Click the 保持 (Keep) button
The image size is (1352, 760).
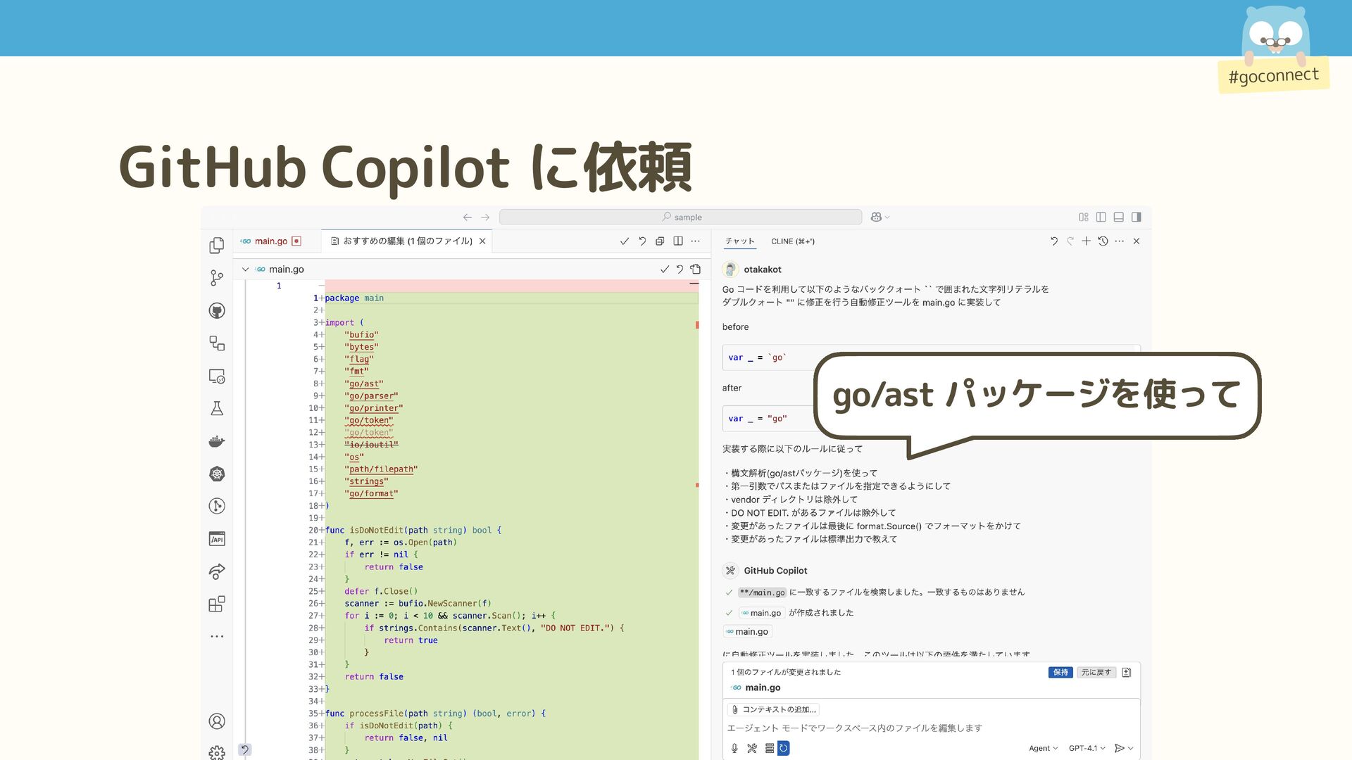click(x=1060, y=672)
